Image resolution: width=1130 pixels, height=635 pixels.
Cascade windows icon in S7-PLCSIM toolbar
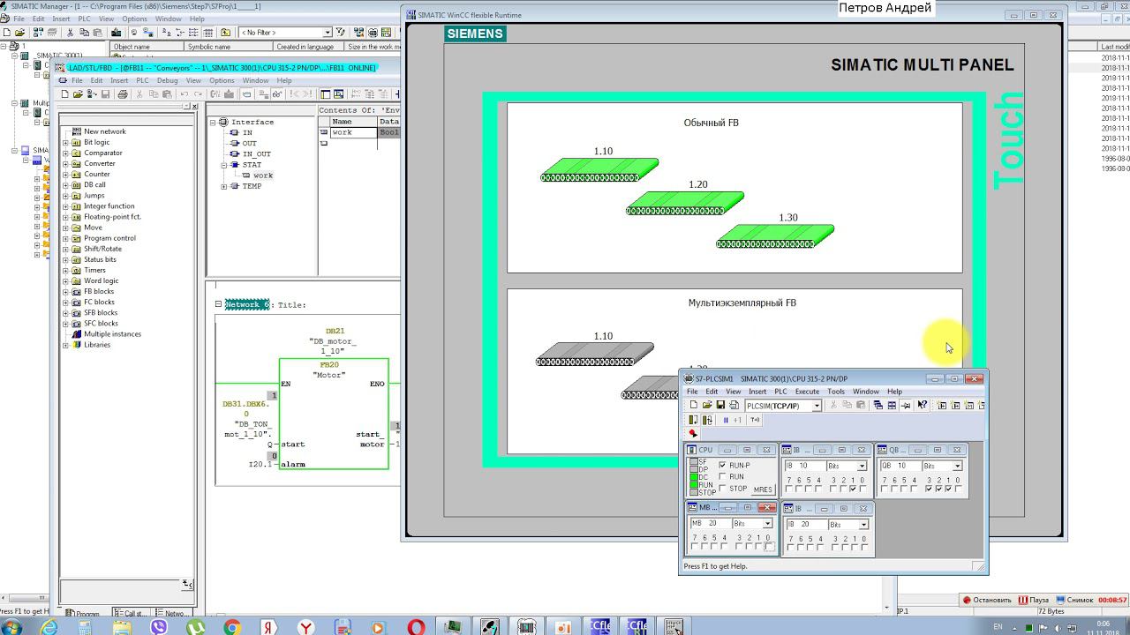coord(878,406)
